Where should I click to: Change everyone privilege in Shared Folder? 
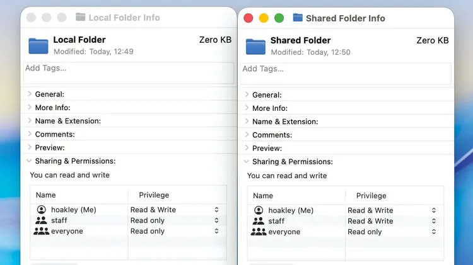434,232
